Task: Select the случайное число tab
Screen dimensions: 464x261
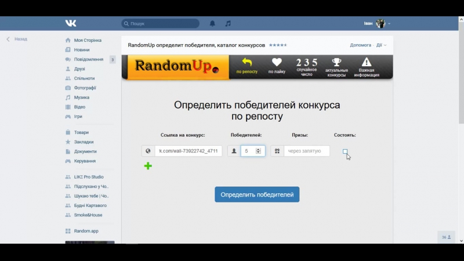Action: [307, 67]
